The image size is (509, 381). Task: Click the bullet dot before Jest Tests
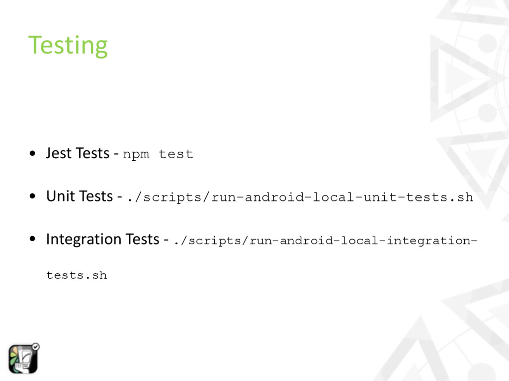32,154
